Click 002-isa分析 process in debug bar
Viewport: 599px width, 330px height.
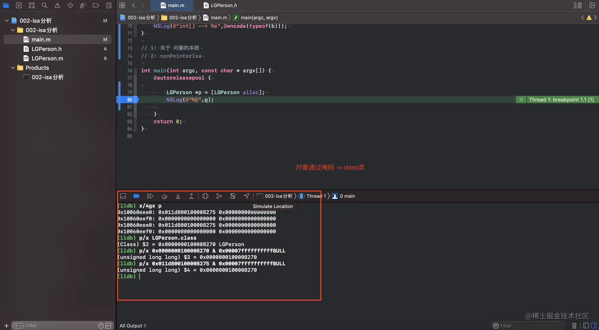coord(275,196)
